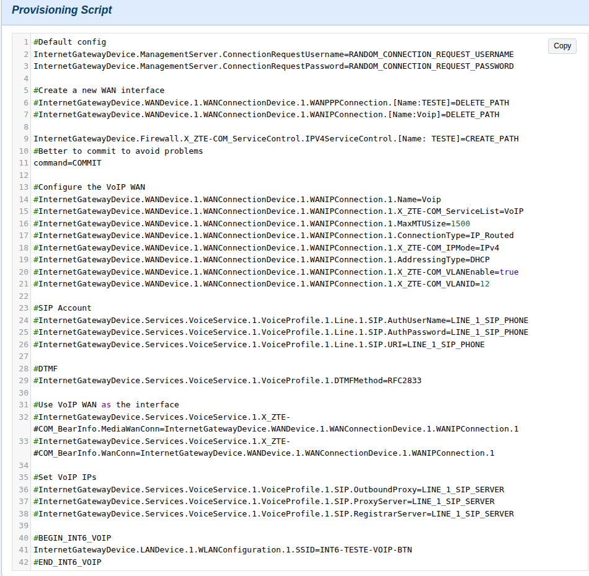589x576 pixels.
Task: Click line number 42 in gutter
Action: pyautogui.click(x=24, y=562)
